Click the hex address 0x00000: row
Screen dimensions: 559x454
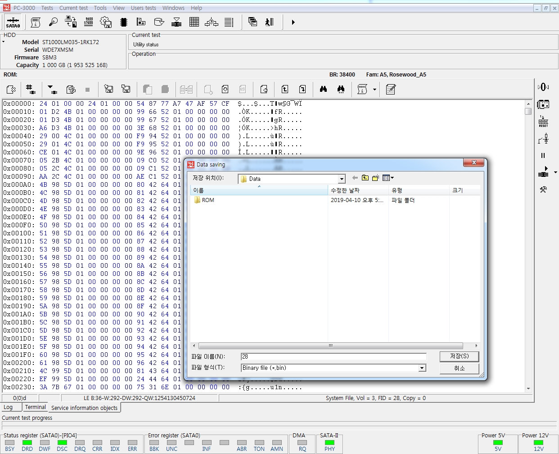pos(153,103)
